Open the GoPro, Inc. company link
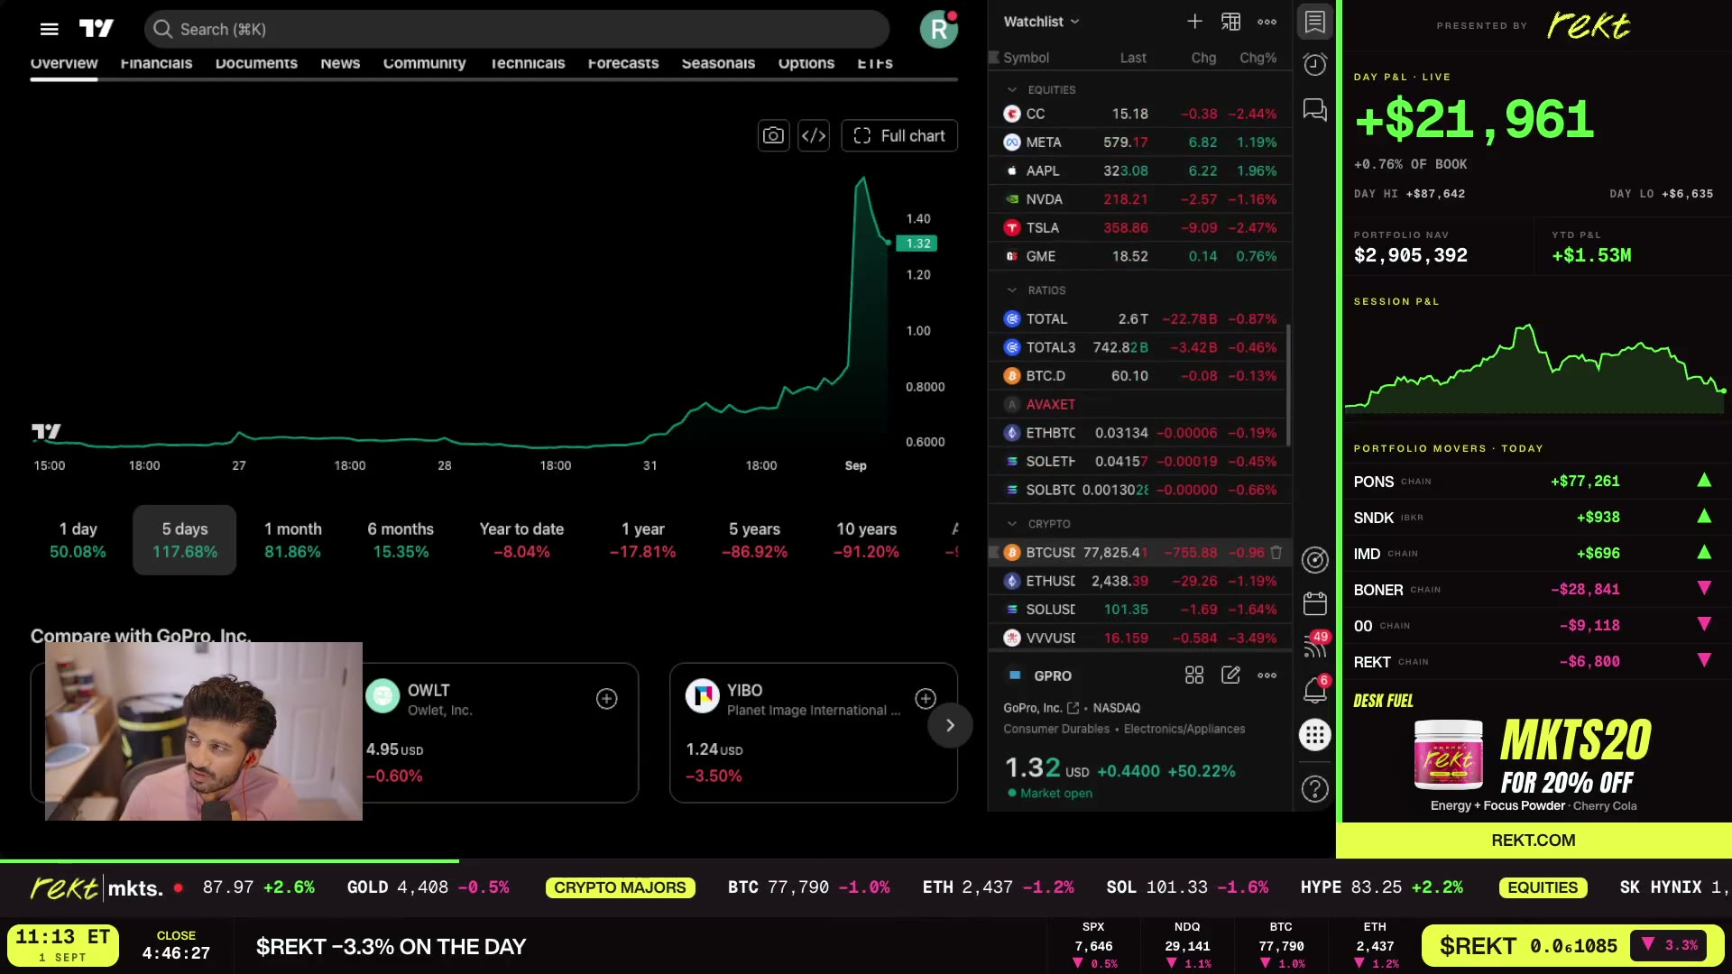This screenshot has width=1732, height=974. 1041,708
